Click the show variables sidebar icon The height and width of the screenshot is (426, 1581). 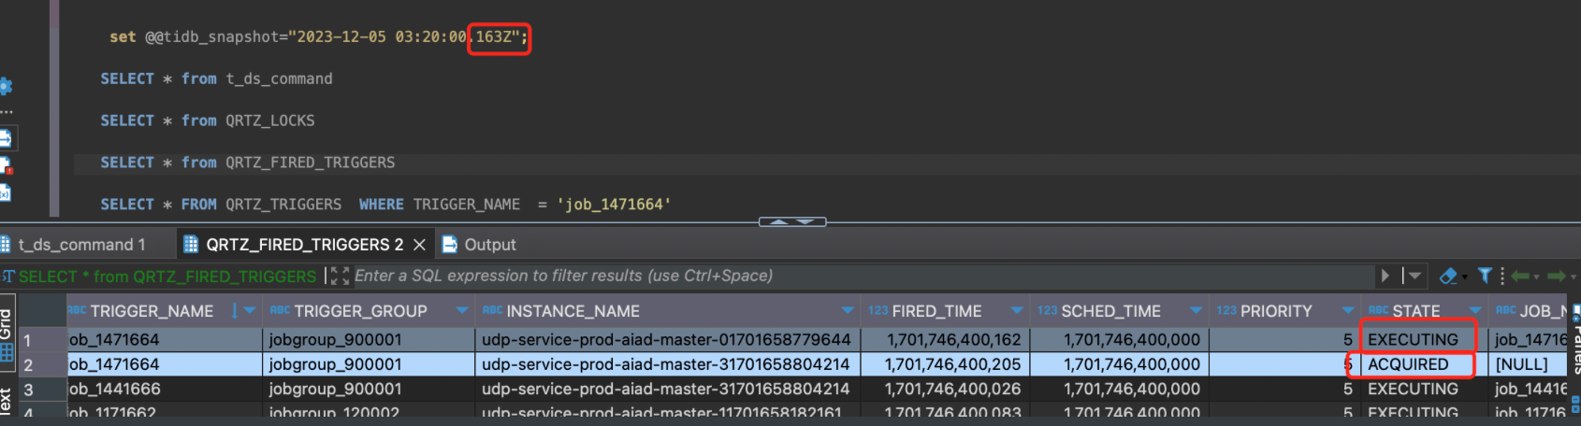pyautogui.click(x=6, y=193)
